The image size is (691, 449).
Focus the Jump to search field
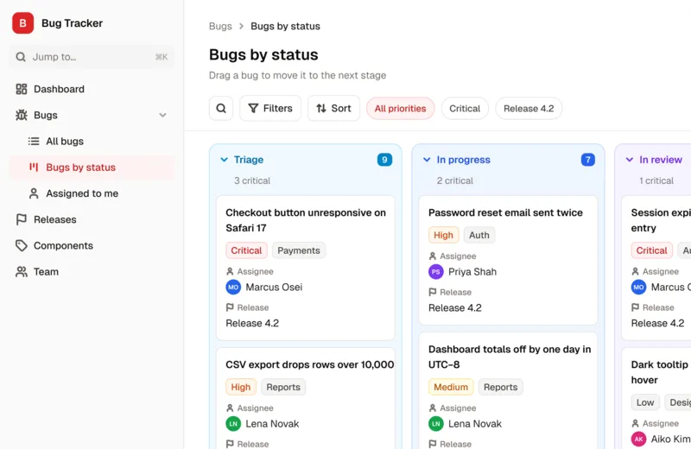point(92,57)
